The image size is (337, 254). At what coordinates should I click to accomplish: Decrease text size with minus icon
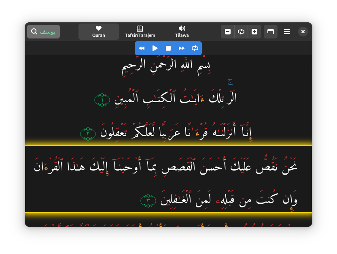click(228, 32)
